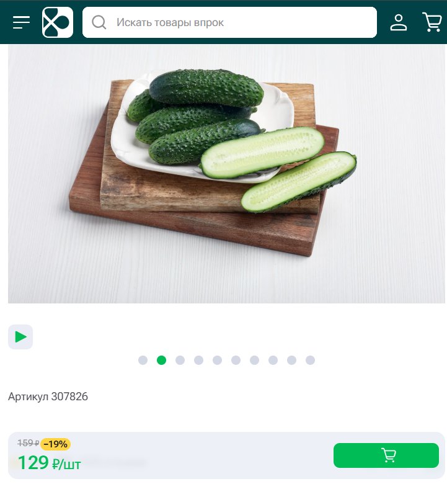Focus the 'Искать товары впрок' search field
The width and height of the screenshot is (447, 484).
pos(229,22)
